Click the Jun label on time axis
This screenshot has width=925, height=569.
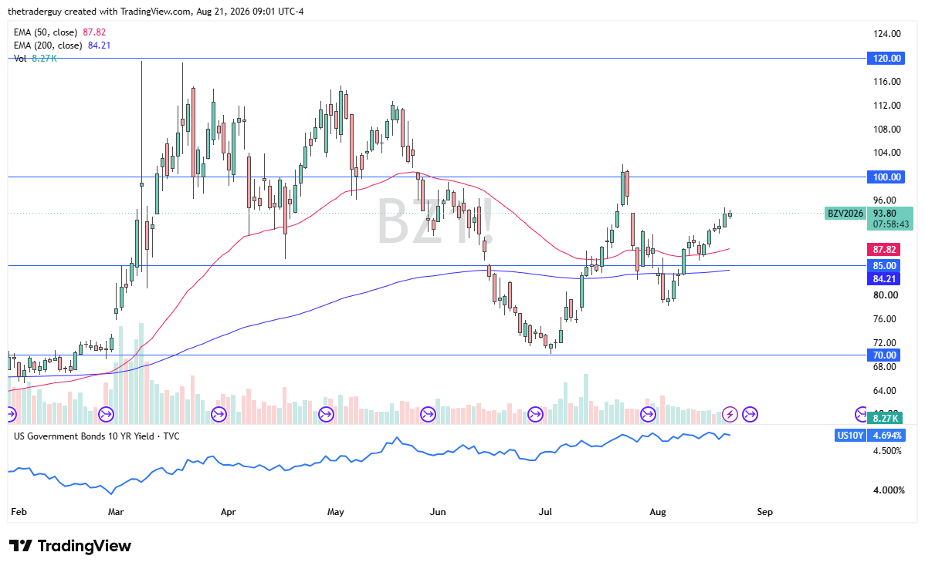[x=438, y=512]
